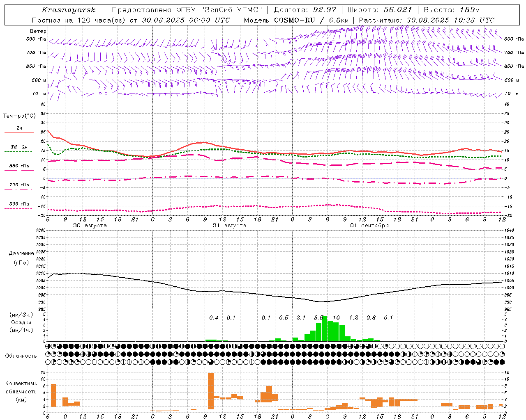Click the precipitation value '0.5'
Screen dimensions: 526x420
[284, 317]
